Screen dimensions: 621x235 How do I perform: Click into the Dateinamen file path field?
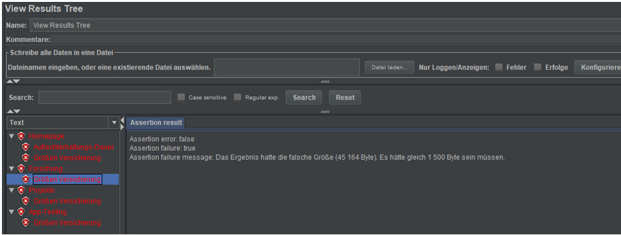point(287,67)
